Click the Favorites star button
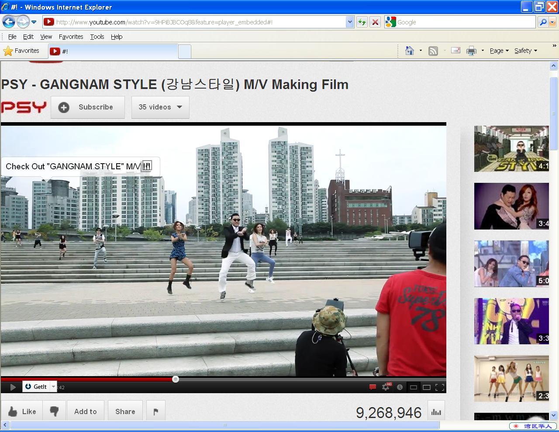 point(21,51)
